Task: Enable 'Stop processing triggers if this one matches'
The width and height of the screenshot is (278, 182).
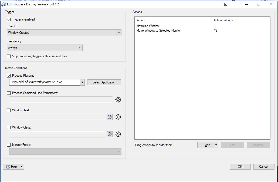Action: pos(9,56)
